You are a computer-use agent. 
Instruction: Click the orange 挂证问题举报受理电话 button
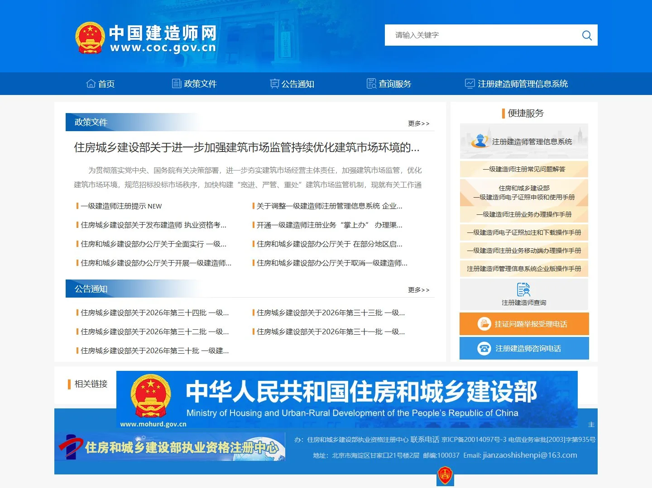(524, 324)
